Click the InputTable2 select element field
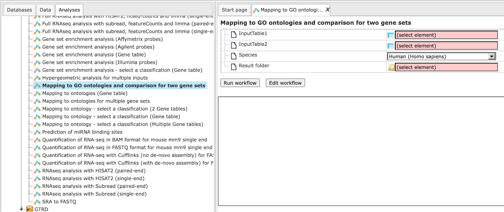504x212 pixels. (446, 46)
